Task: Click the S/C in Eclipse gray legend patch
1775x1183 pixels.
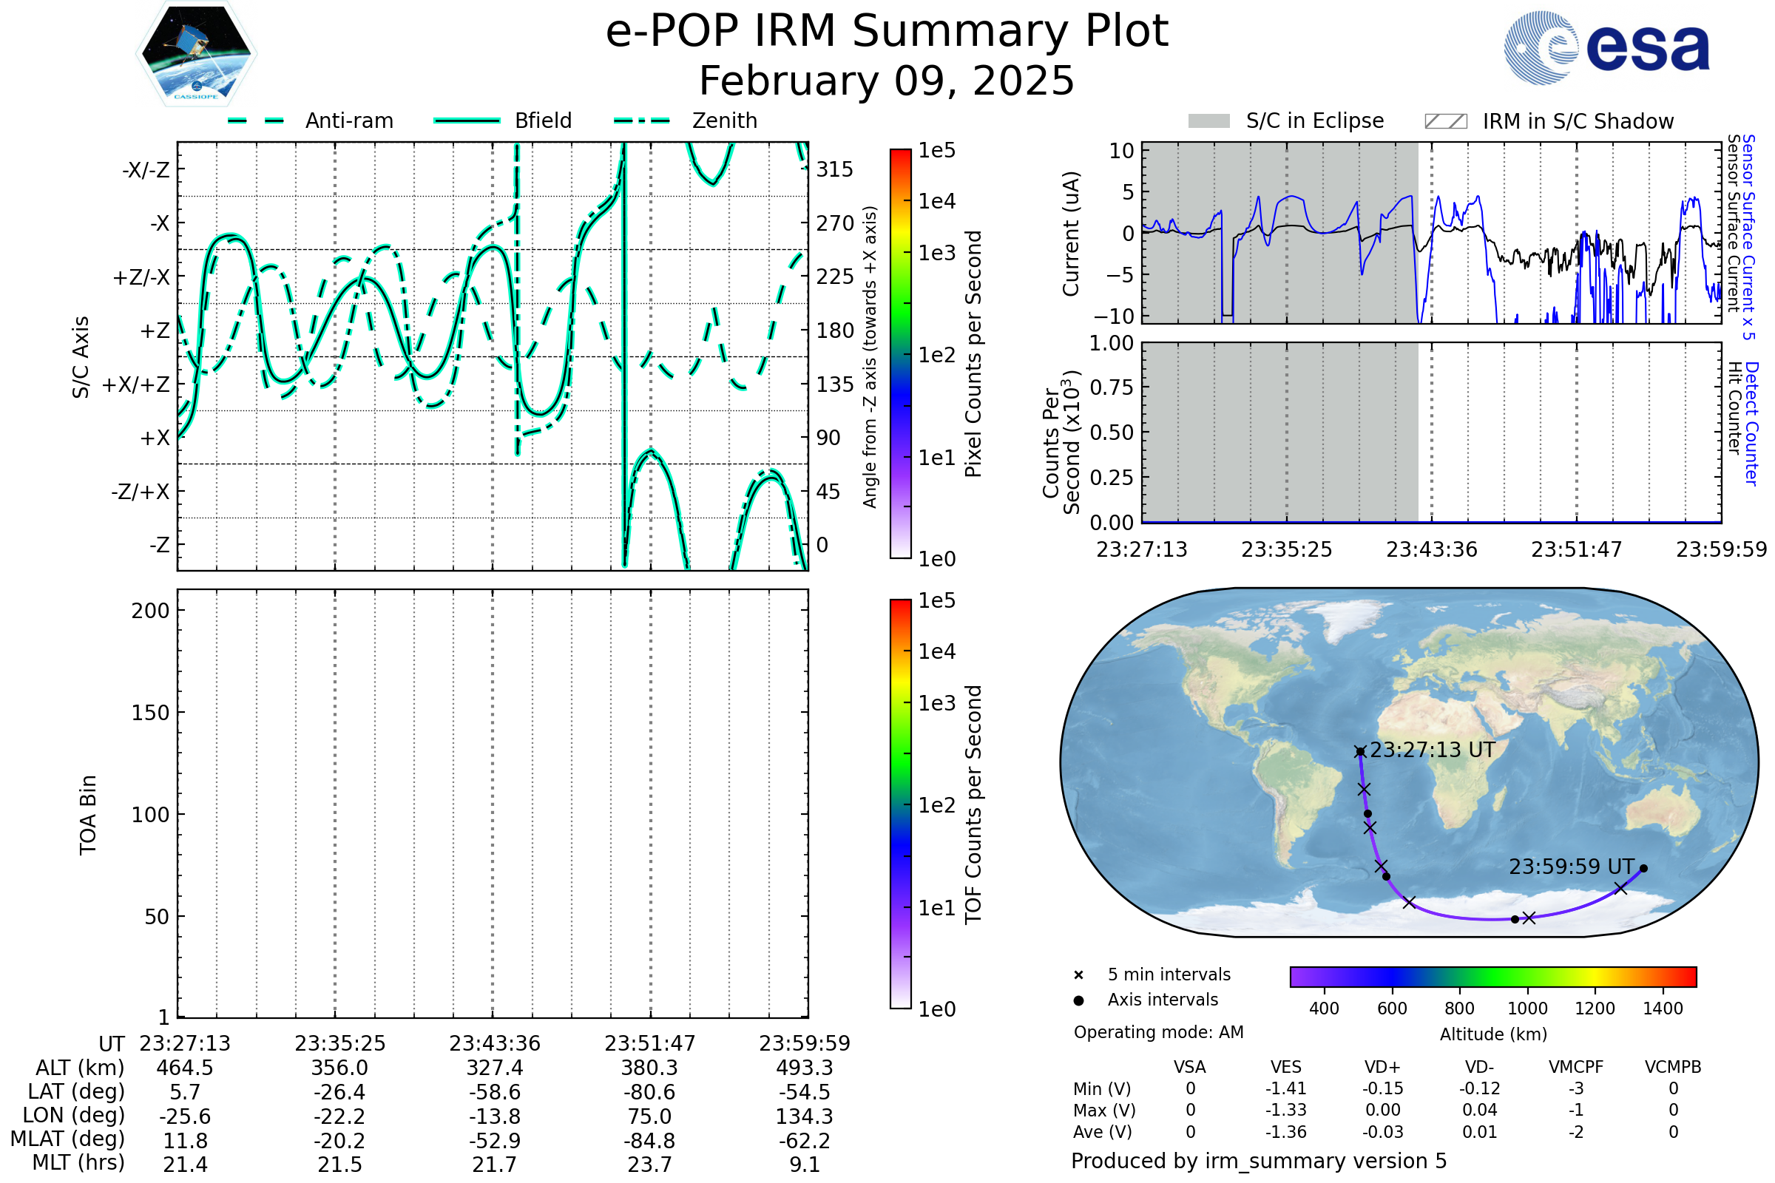Action: [1209, 121]
